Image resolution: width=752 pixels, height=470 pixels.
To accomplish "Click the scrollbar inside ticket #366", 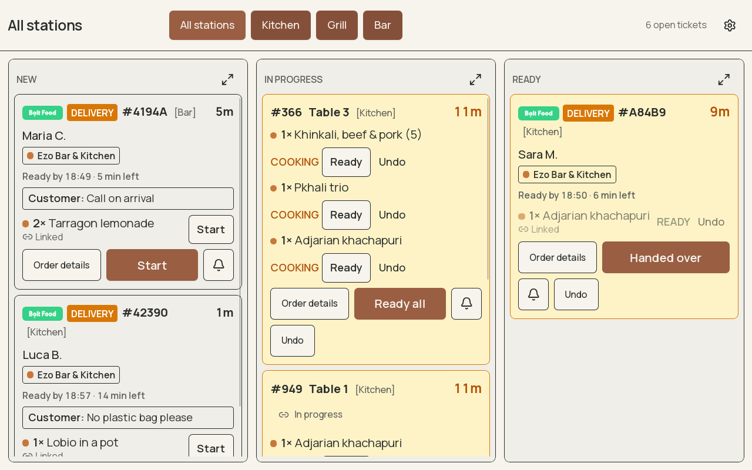I will tap(488, 189).
